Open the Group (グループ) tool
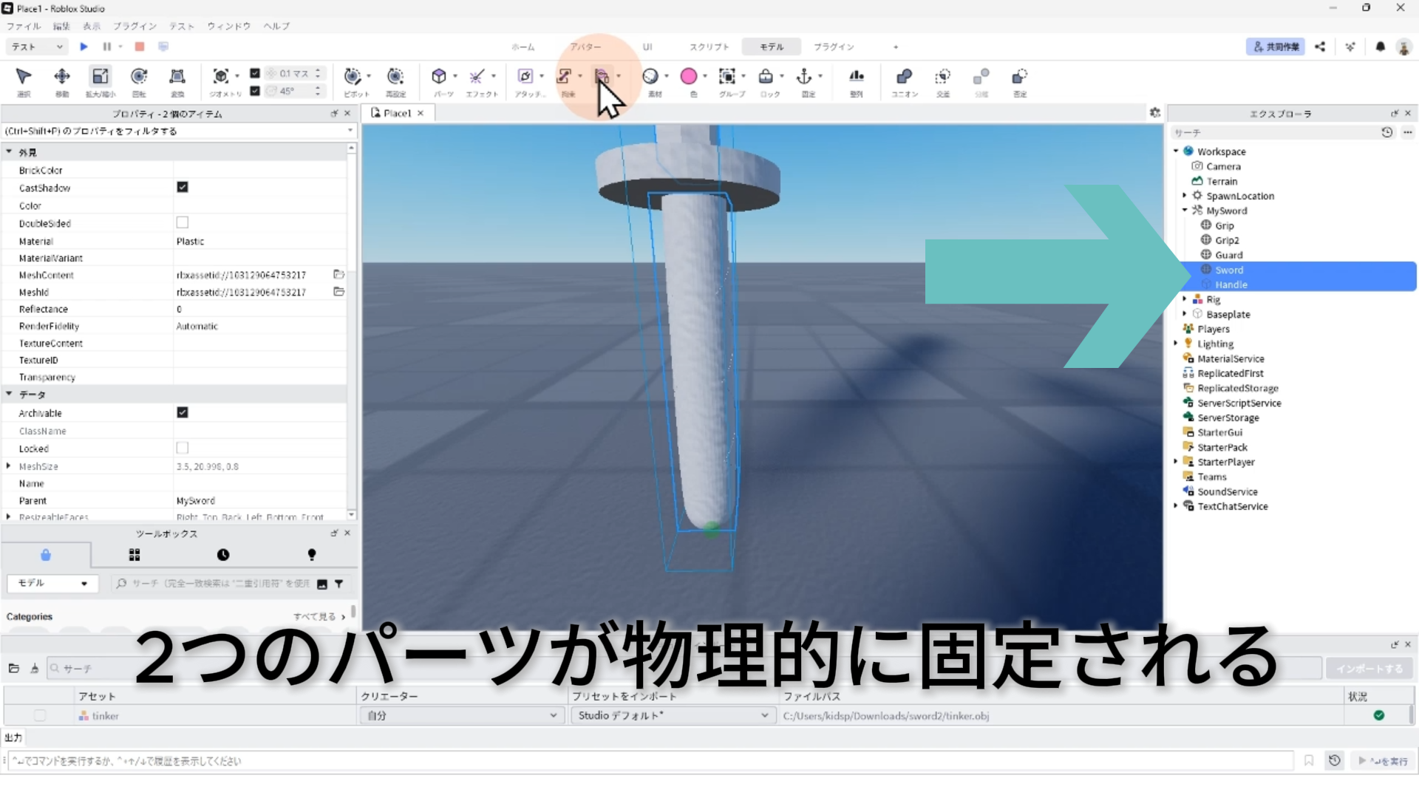The image size is (1419, 798). click(727, 77)
